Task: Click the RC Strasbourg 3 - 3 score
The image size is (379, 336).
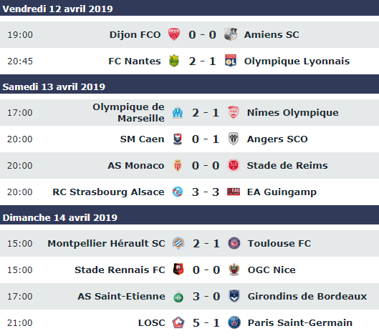Action: click(206, 192)
